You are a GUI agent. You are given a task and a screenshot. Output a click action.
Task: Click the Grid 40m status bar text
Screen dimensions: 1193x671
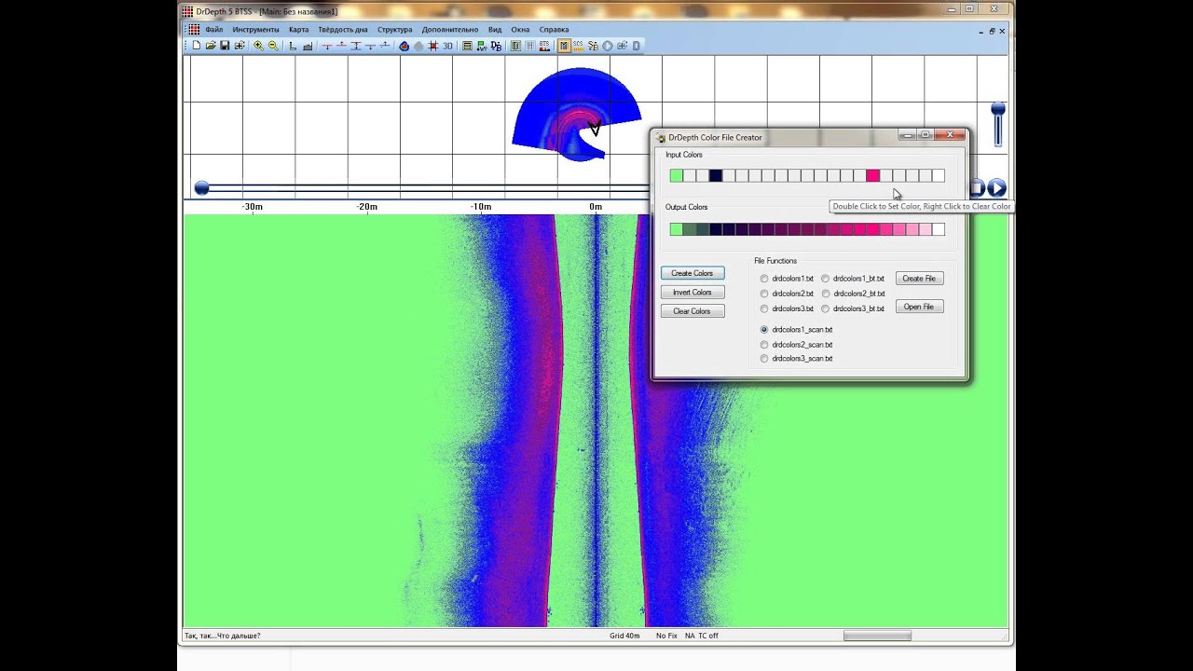click(x=624, y=636)
